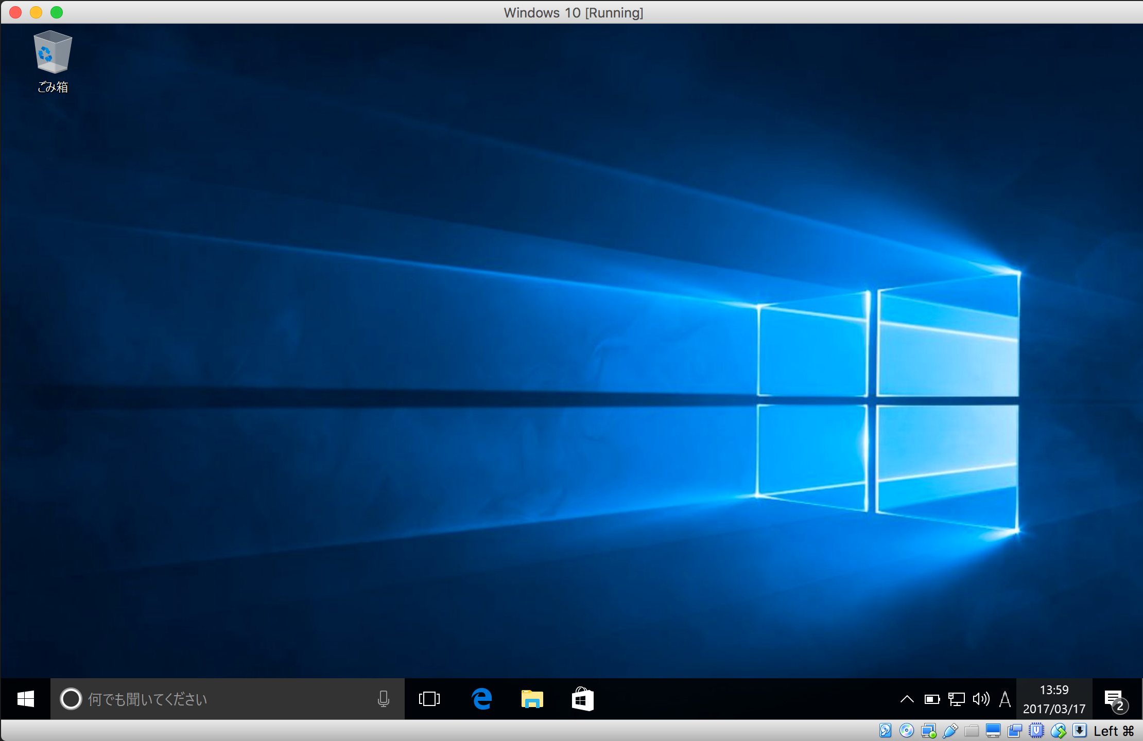Open the calendar flyout by clicking the clock
Viewport: 1143px width, 741px height.
1054,699
